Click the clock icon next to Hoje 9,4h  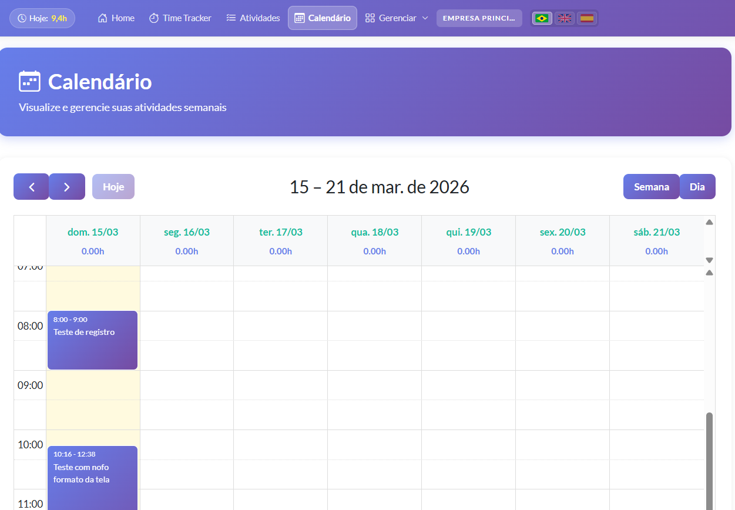(22, 18)
